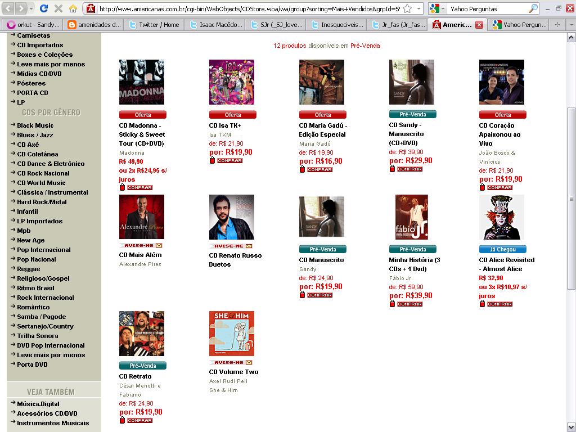Click the page vertical scrollbar thumb

[x=571, y=199]
